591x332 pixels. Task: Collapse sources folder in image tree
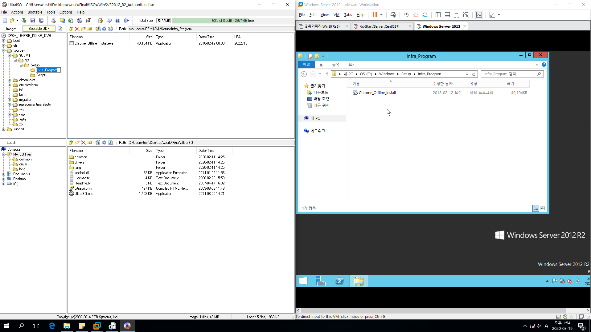click(3, 50)
